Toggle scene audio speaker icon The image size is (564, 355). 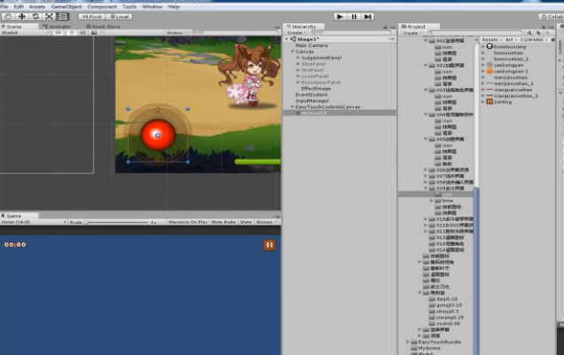pos(82,33)
